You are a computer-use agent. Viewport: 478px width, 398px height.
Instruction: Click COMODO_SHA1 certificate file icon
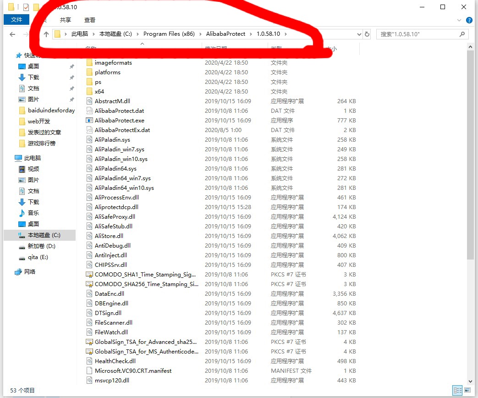[x=89, y=275]
